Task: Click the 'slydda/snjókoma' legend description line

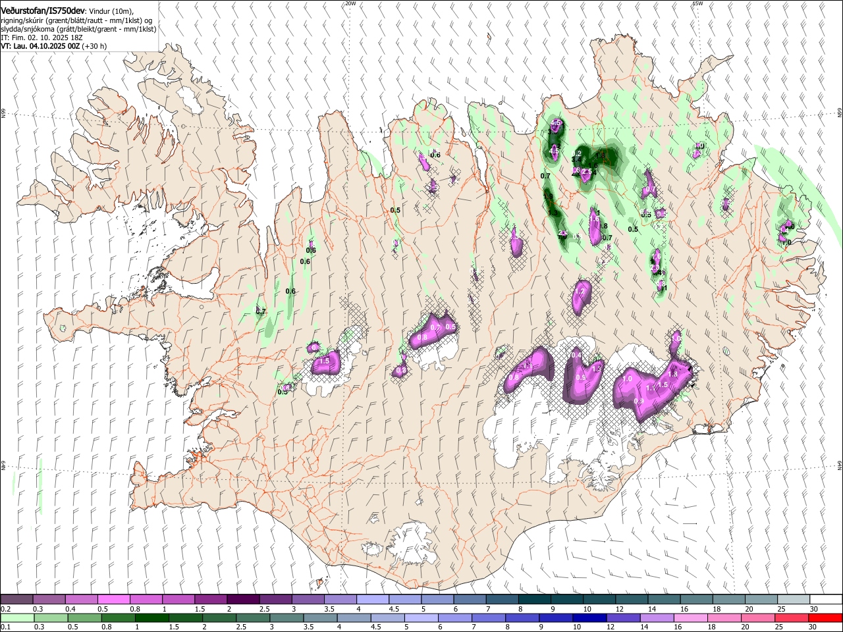Action: tap(78, 29)
